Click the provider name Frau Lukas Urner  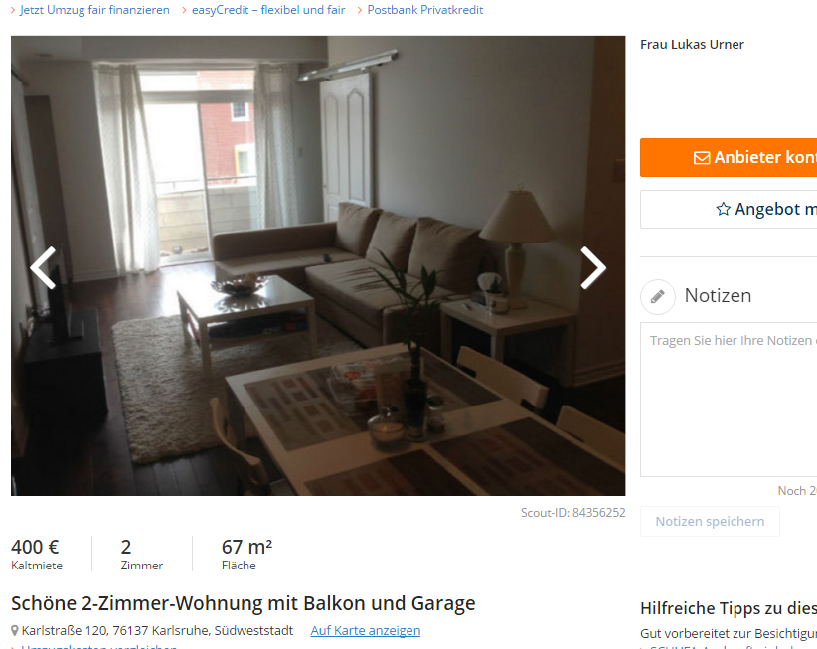[x=692, y=45]
